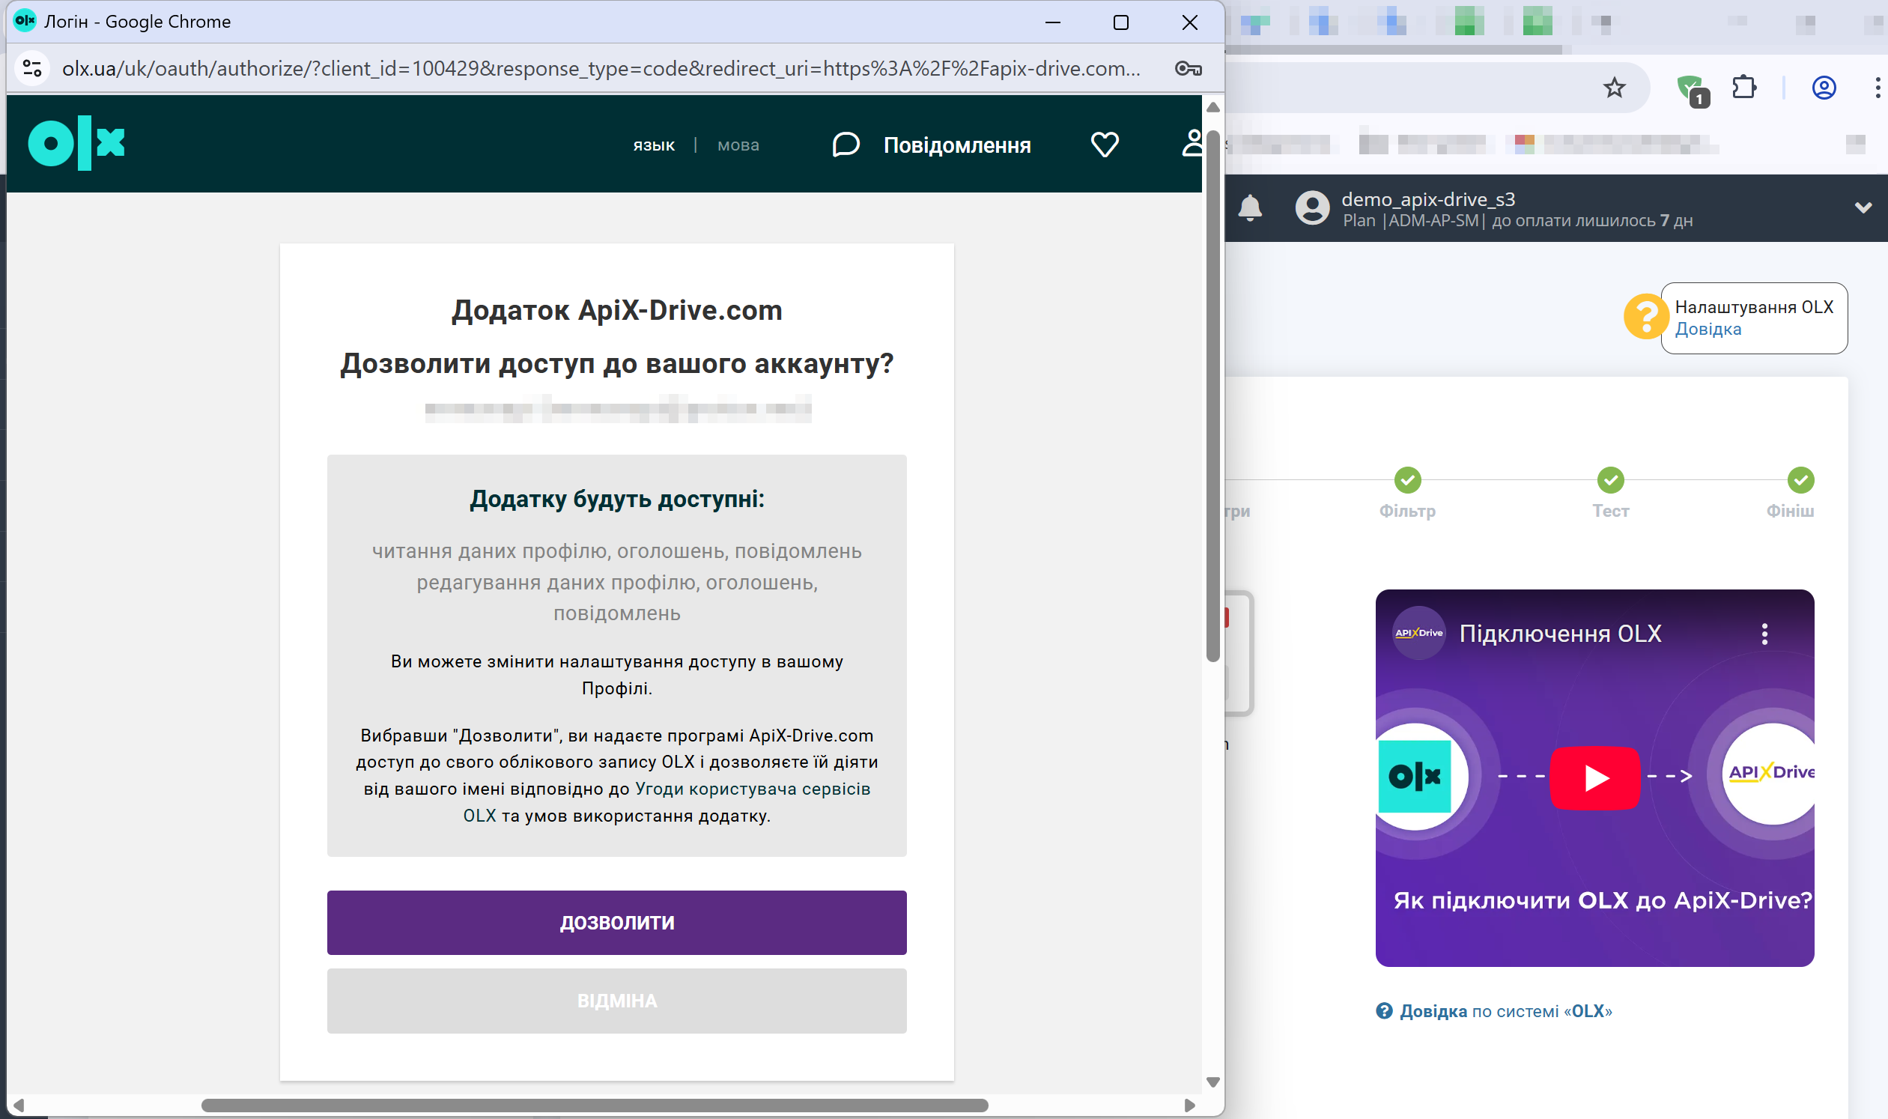This screenshot has width=1888, height=1119.
Task: Maximize the Логін popup window
Action: tap(1120, 22)
